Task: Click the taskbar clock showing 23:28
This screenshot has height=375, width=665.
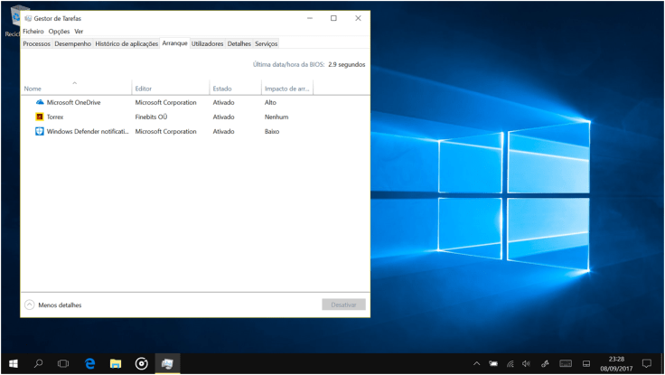Action: point(617,363)
